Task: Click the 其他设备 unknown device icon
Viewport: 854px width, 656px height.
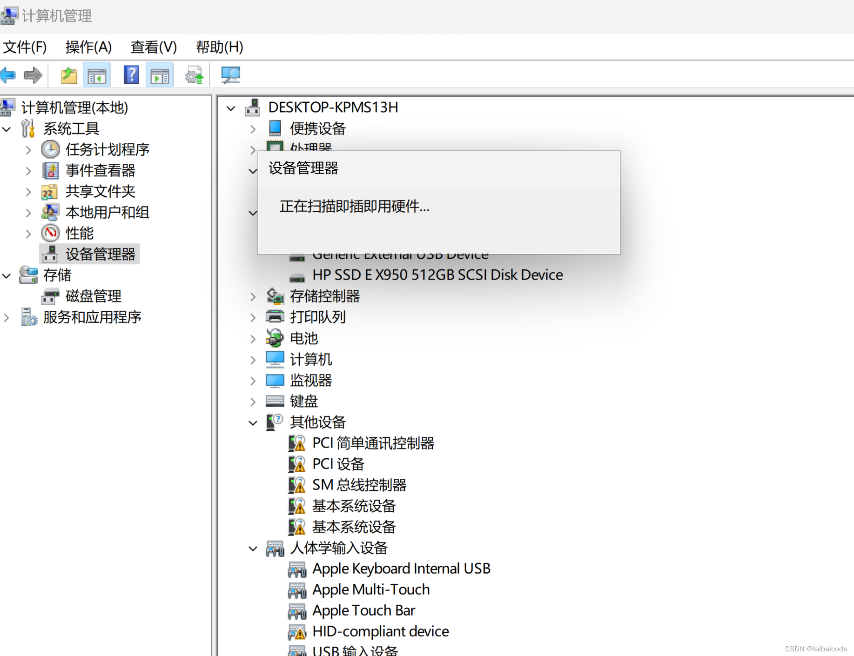Action: tap(275, 422)
